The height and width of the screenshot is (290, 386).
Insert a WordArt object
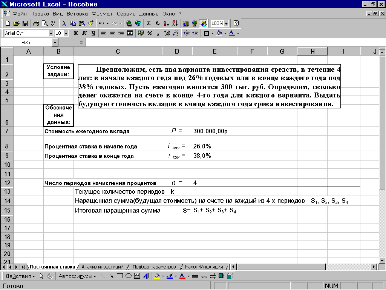point(146,276)
